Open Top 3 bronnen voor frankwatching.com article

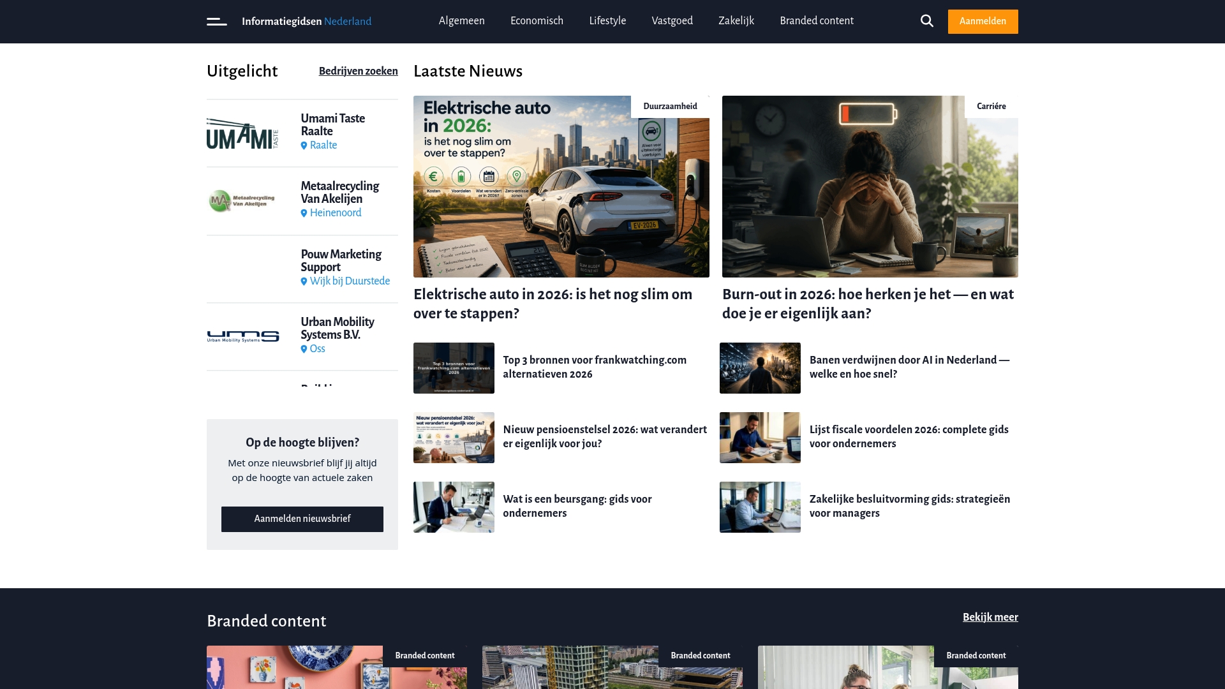(595, 367)
